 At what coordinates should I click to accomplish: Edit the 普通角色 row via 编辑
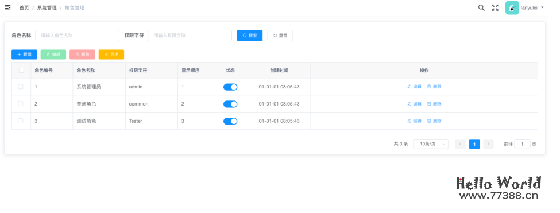tap(414, 104)
